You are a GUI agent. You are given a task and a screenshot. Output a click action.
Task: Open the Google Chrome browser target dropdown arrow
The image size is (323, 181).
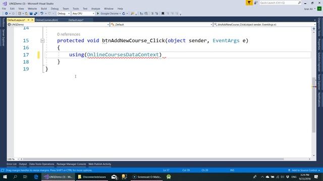coord(120,14)
